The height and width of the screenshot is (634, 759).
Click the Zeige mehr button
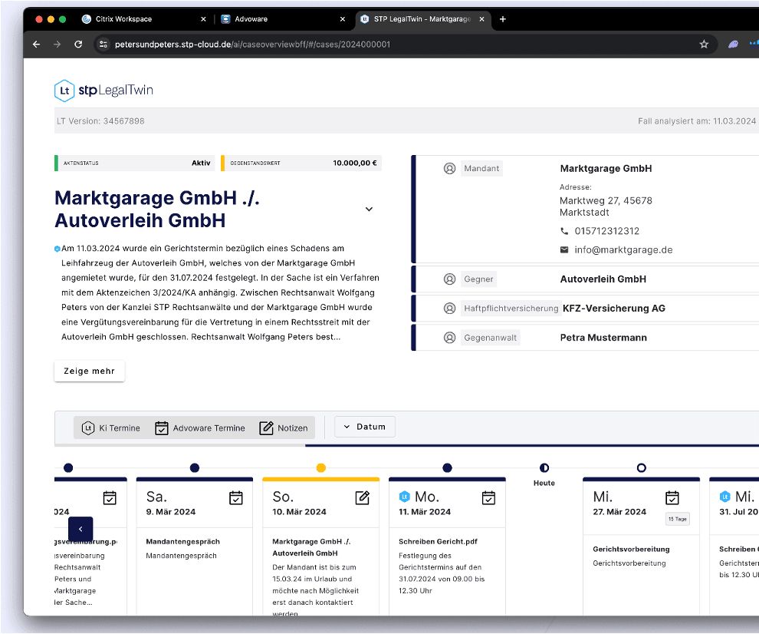click(90, 371)
